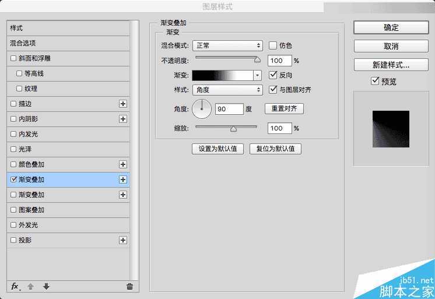Add another 投影 effect with plus icon

(123, 240)
